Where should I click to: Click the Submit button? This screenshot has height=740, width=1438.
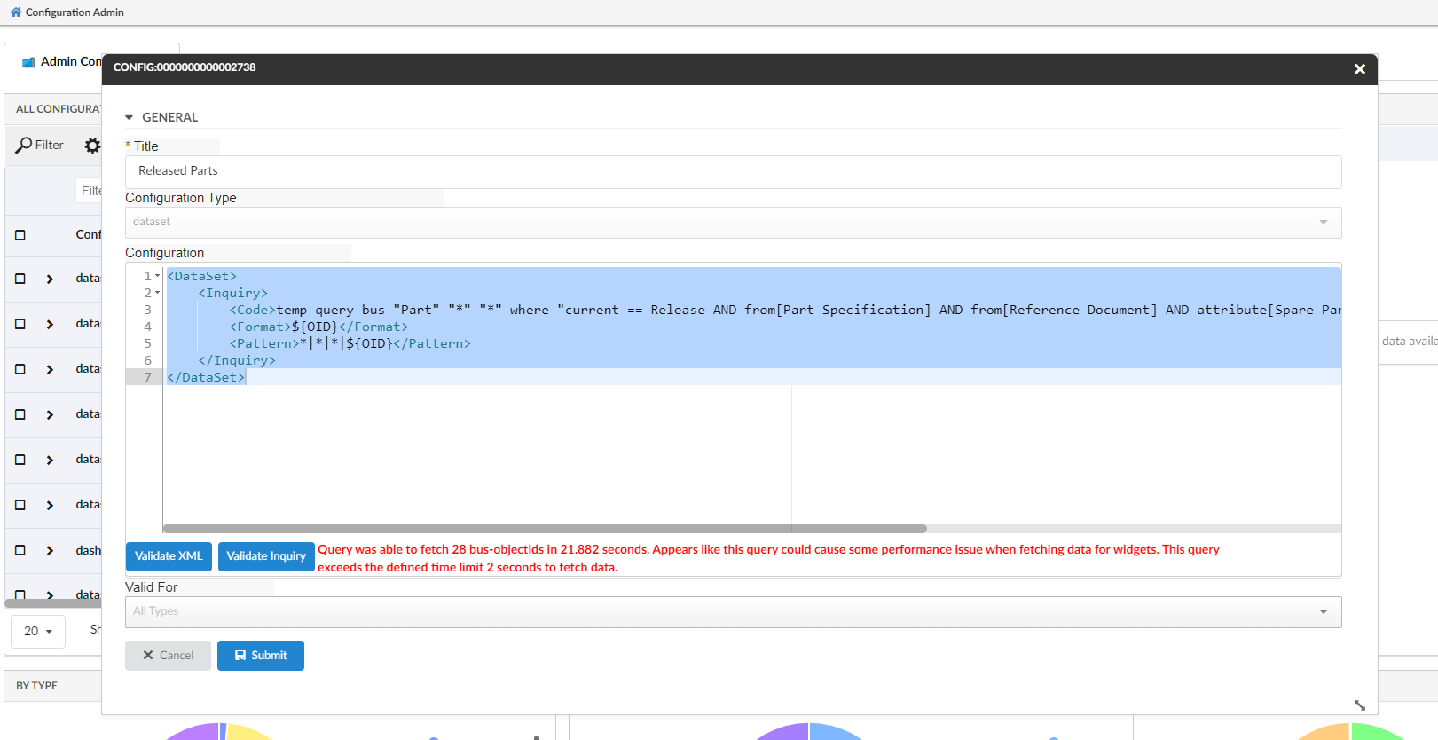point(261,656)
